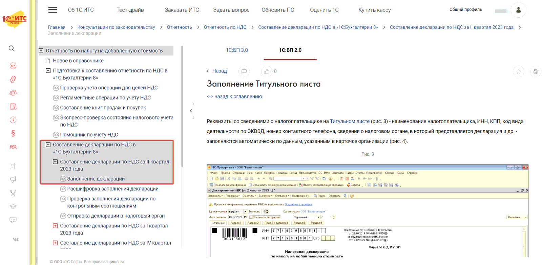Open the 1C circle icon in sidebar
Viewport: 542px width, 265px height.
(13, 66)
